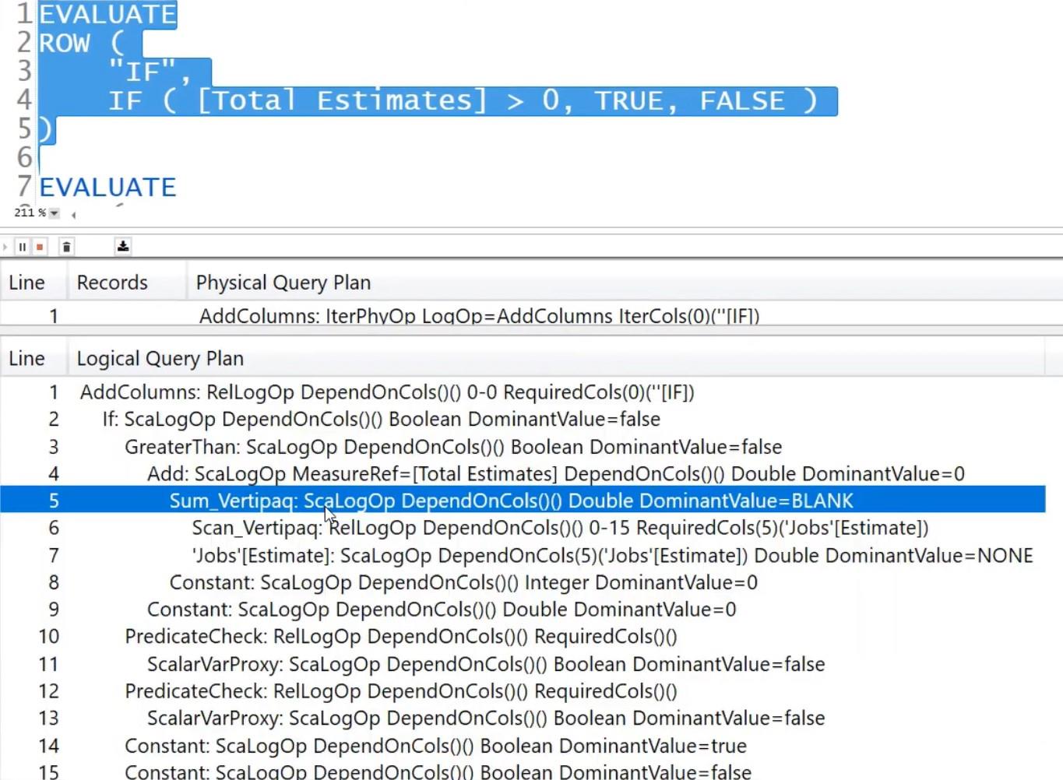Select Constant Integer DominantValue=0 row
This screenshot has height=780, width=1063.
click(523, 582)
